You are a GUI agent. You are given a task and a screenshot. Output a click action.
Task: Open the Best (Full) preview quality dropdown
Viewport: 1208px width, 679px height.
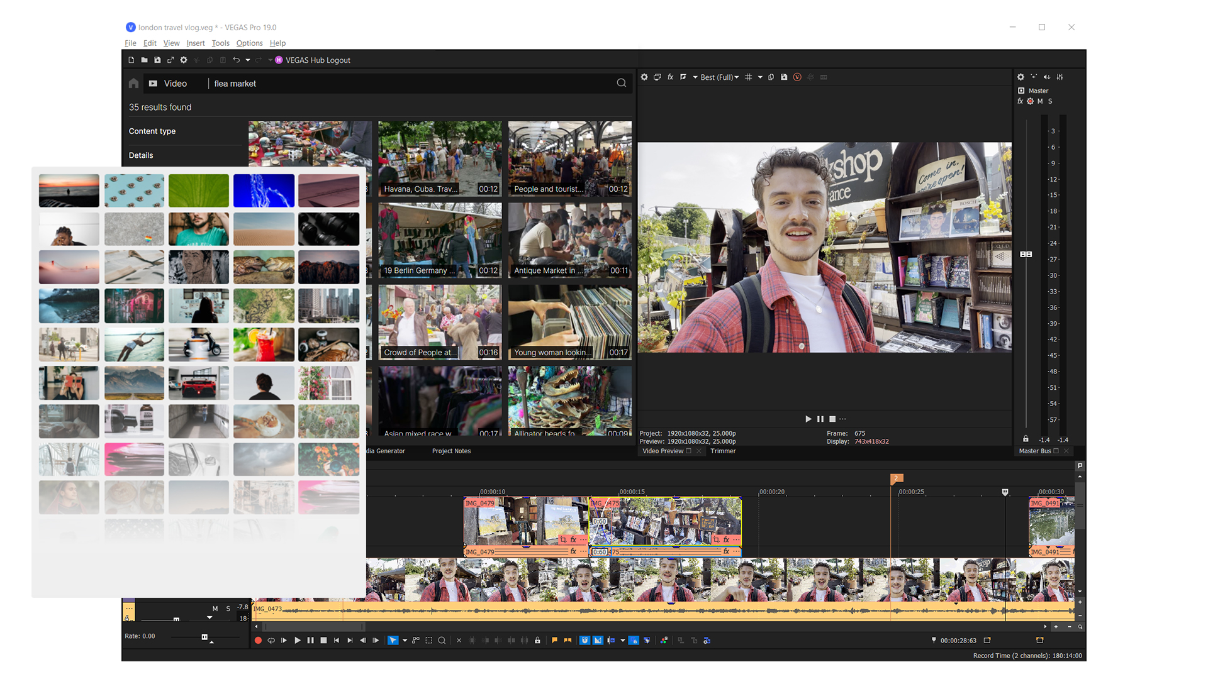[720, 77]
